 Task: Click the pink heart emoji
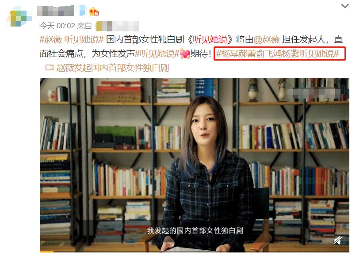tap(185, 53)
